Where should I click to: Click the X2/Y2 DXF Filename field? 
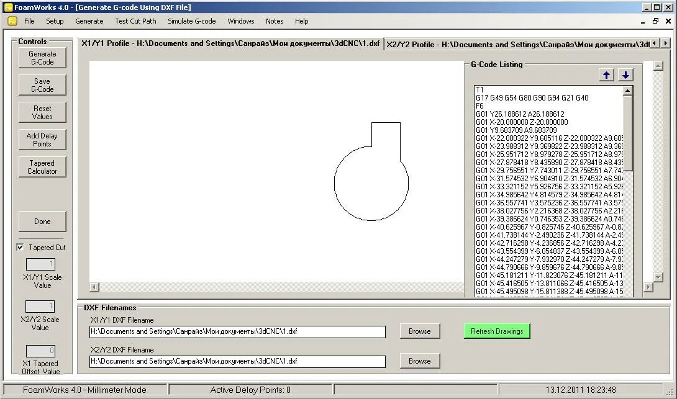point(237,362)
